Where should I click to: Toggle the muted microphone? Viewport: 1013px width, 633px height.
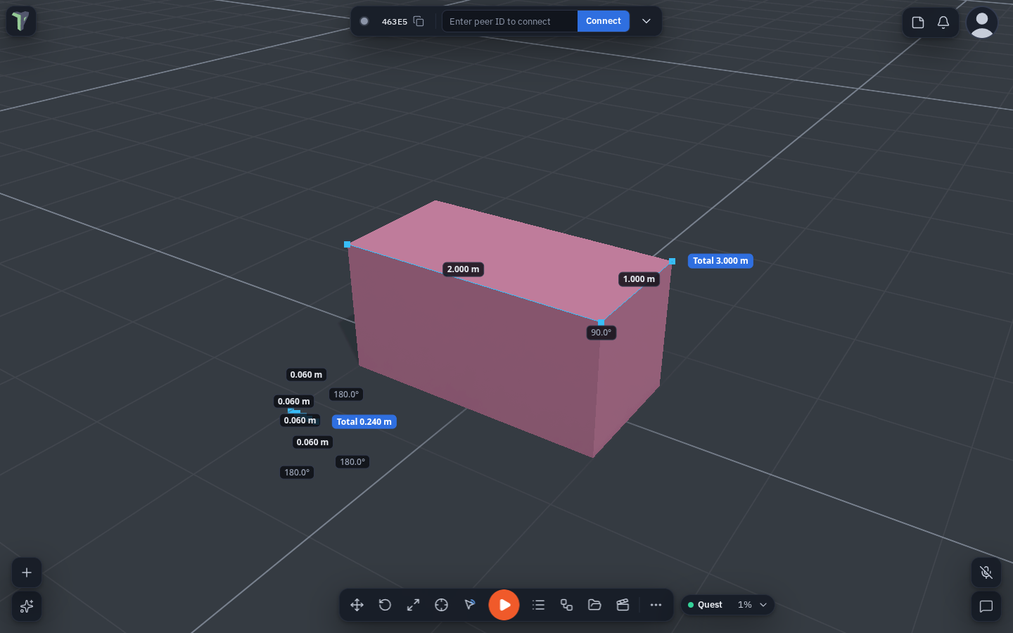point(986,573)
